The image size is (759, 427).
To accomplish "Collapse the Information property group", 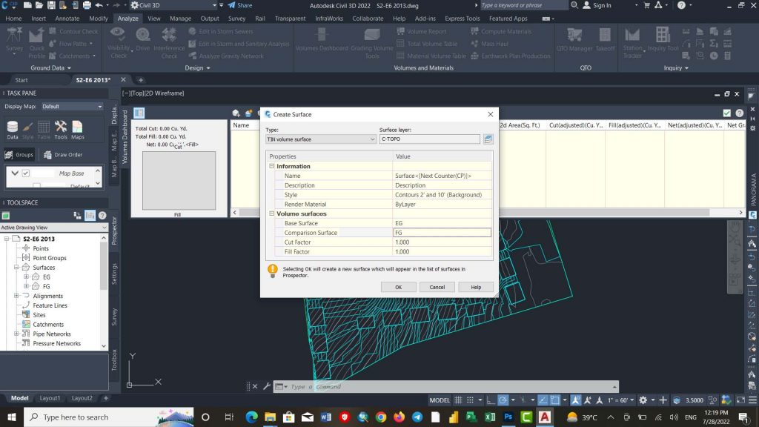I will (271, 166).
